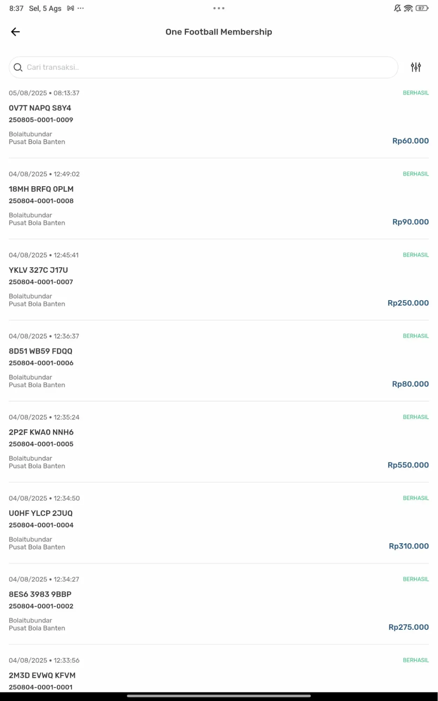Image resolution: width=438 pixels, height=701 pixels.
Task: Open transaction 18MH BRFQ 0PLM
Action: pyautogui.click(x=219, y=198)
